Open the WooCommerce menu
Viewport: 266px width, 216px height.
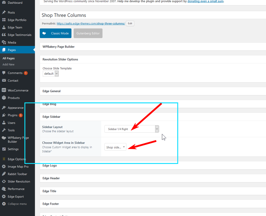pyautogui.click(x=18, y=90)
